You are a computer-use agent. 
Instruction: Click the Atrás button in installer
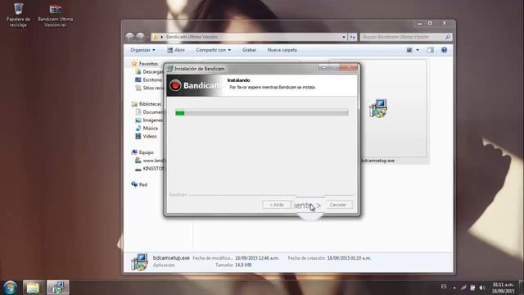[277, 205]
